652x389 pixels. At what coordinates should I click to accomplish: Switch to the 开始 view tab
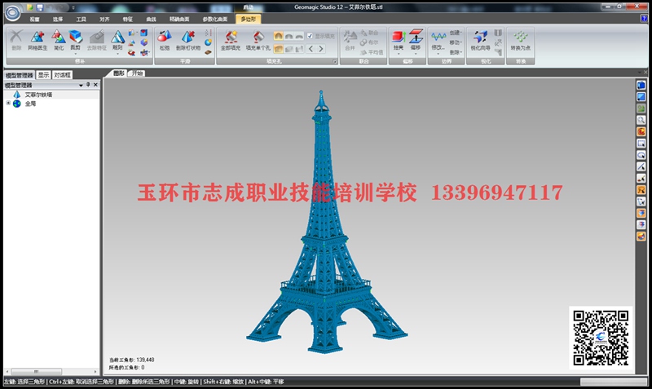(x=137, y=73)
